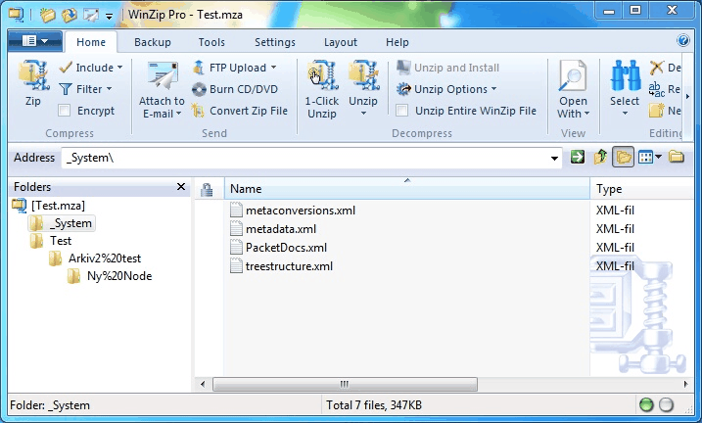Screen dimensions: 702x423
Task: Click the green Go arrow beside the address bar
Action: click(577, 157)
